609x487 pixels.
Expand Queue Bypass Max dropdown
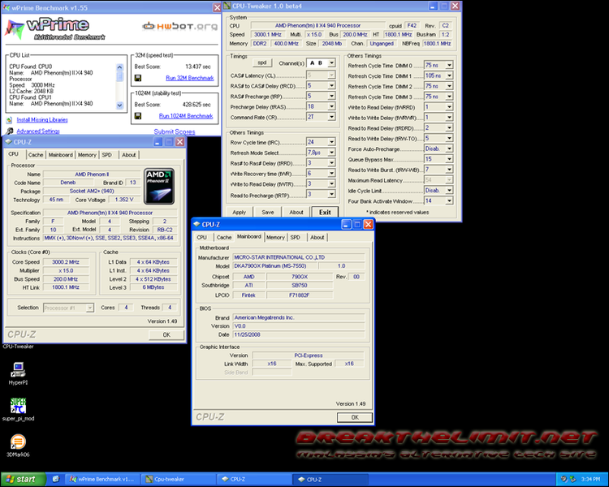click(449, 159)
